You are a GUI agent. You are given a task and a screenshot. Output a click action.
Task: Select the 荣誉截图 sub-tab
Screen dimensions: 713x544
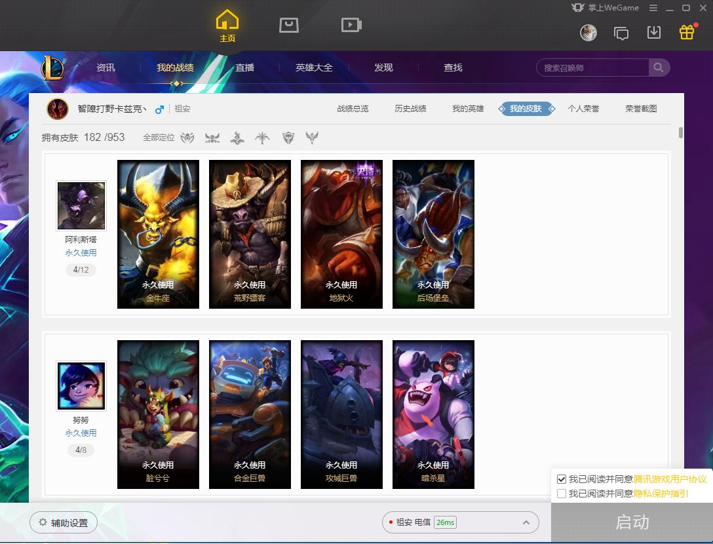(x=641, y=109)
